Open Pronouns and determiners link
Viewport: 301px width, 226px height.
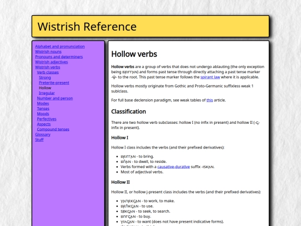click(x=59, y=57)
